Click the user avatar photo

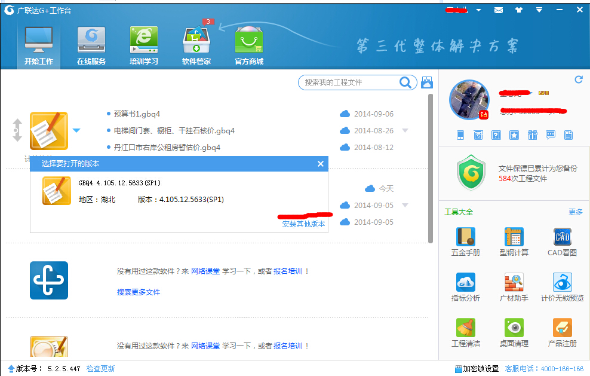click(x=469, y=99)
